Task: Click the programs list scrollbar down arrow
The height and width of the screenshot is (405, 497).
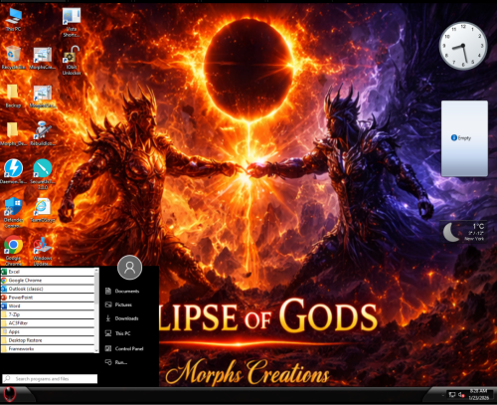Action: (96, 350)
